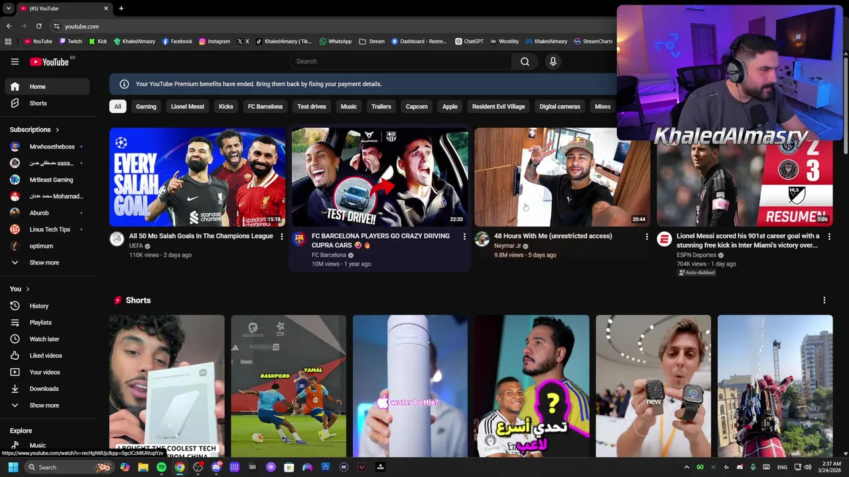849x477 pixels.
Task: Open a new browser tab
Action: (x=121, y=9)
